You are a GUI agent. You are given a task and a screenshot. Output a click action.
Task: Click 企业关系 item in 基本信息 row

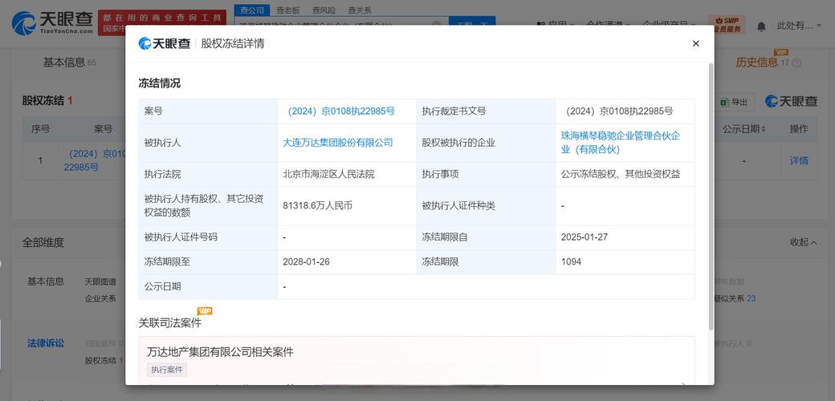point(100,298)
